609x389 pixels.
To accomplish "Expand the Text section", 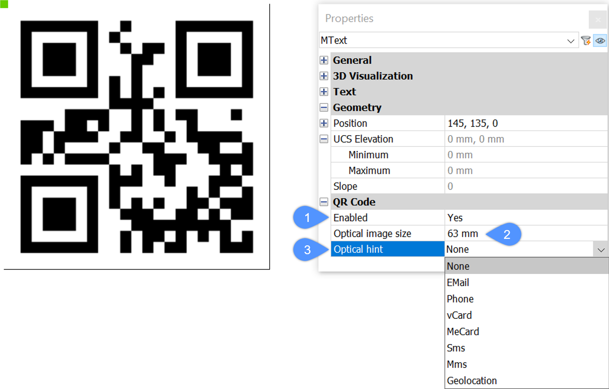I will point(324,92).
